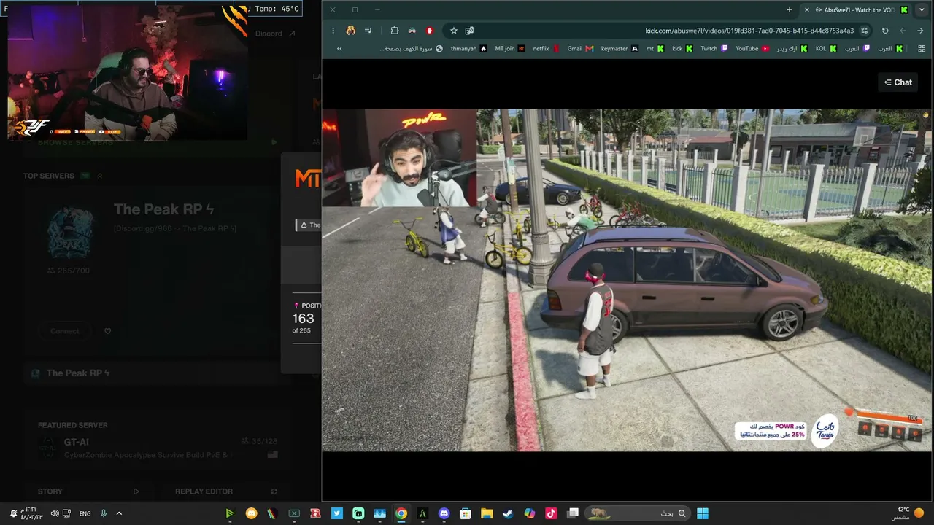
Task: Open the YouTube bookmark
Action: pos(752,49)
